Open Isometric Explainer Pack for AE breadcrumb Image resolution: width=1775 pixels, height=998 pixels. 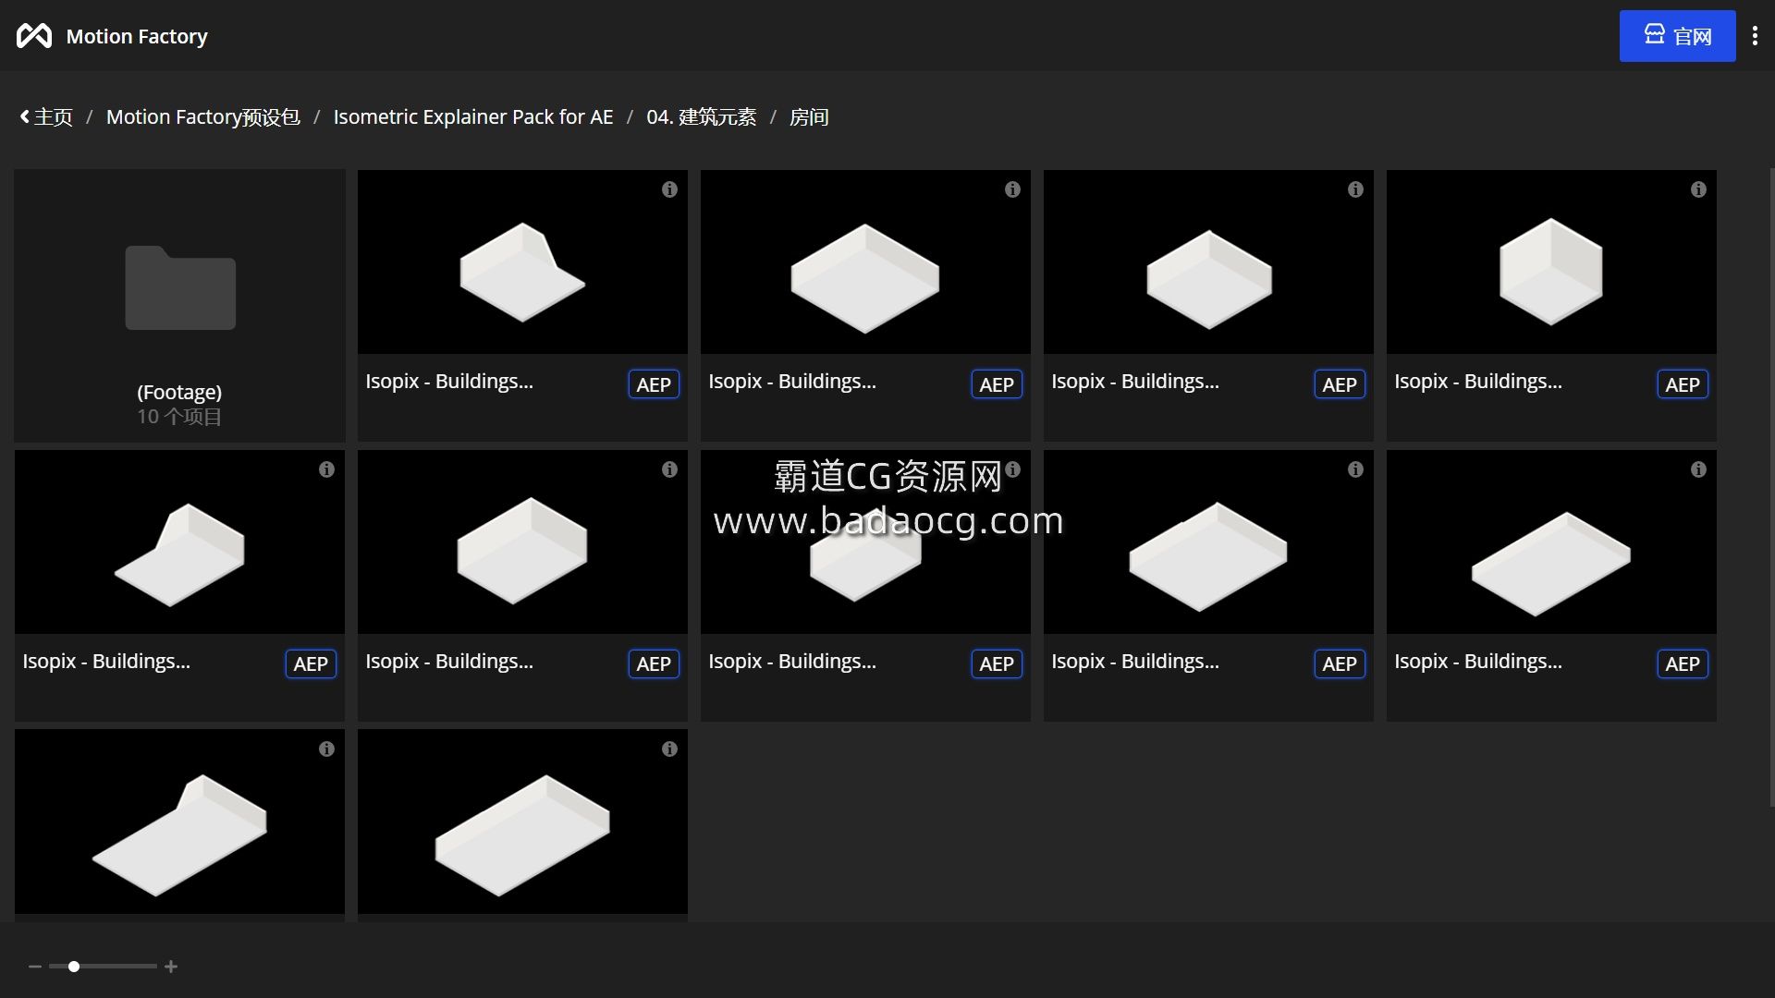pyautogui.click(x=473, y=117)
